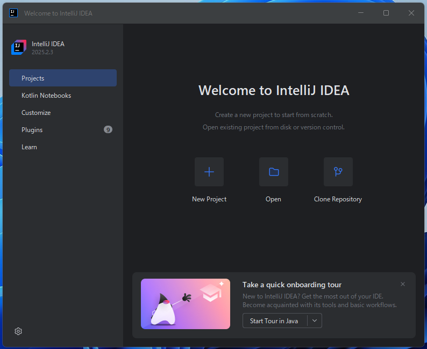427x349 pixels.
Task: Open settings gear in bottom-left corner
Action: pos(18,331)
